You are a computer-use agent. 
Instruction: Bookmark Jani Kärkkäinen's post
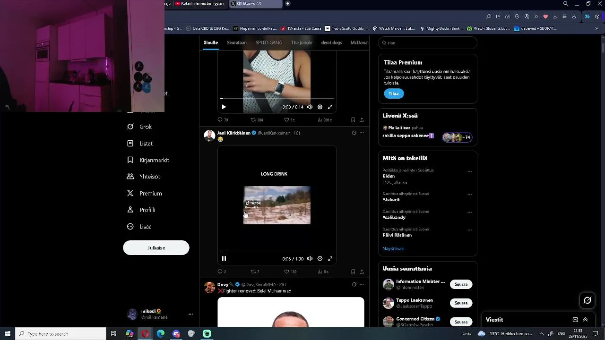(353, 272)
